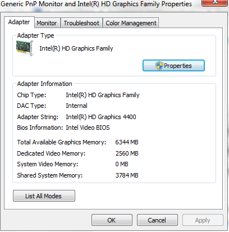Switch to the Monitor tab
Screen dimensions: 229x232
click(47, 23)
